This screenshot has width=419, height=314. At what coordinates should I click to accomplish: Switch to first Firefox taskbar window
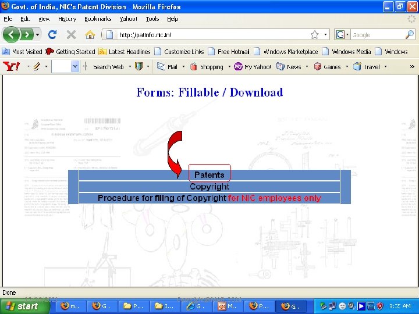(70, 306)
